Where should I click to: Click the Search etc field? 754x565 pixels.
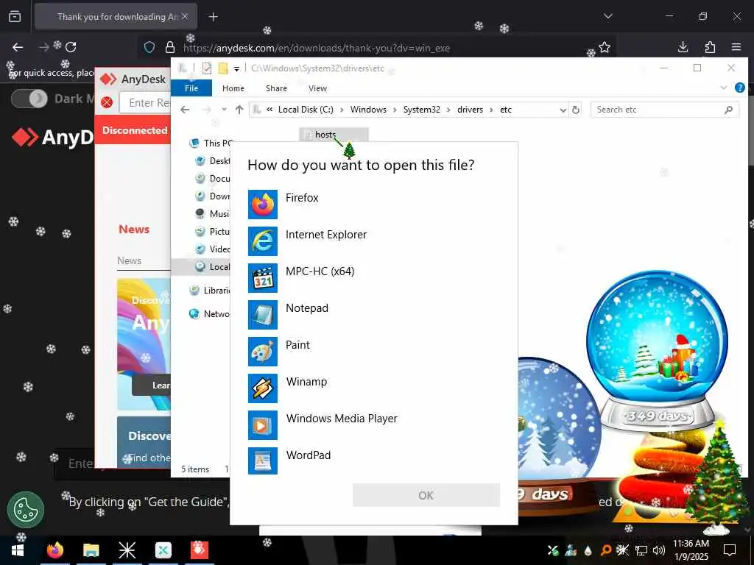[x=665, y=110]
